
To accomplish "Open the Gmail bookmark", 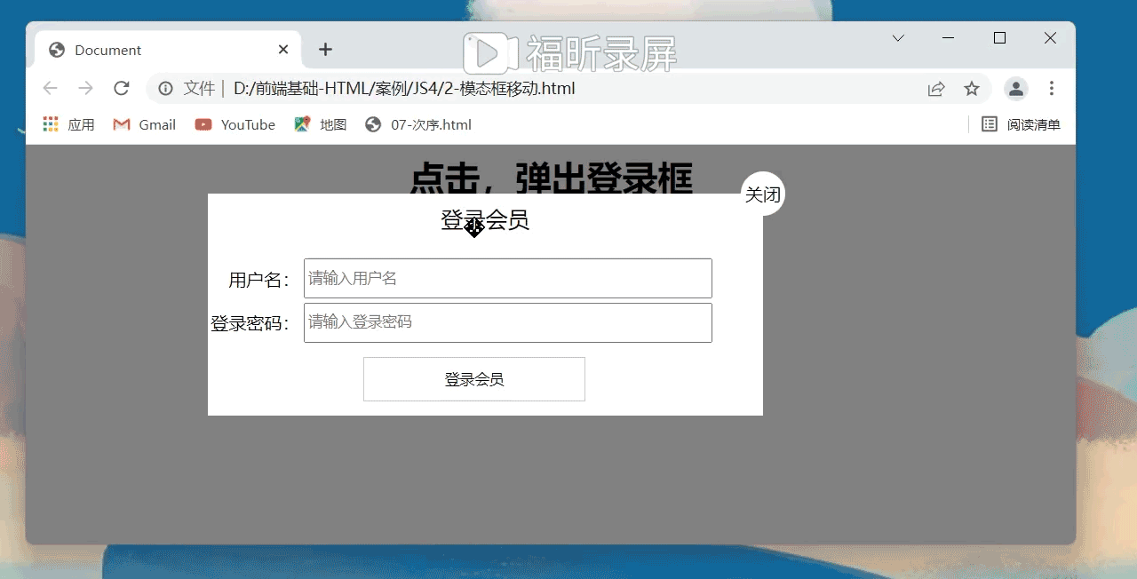I will tap(145, 124).
